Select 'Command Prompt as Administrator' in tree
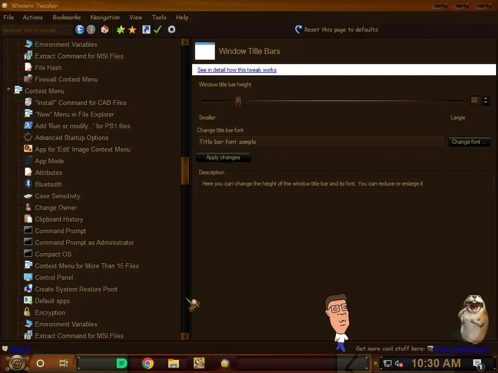 pos(84,243)
